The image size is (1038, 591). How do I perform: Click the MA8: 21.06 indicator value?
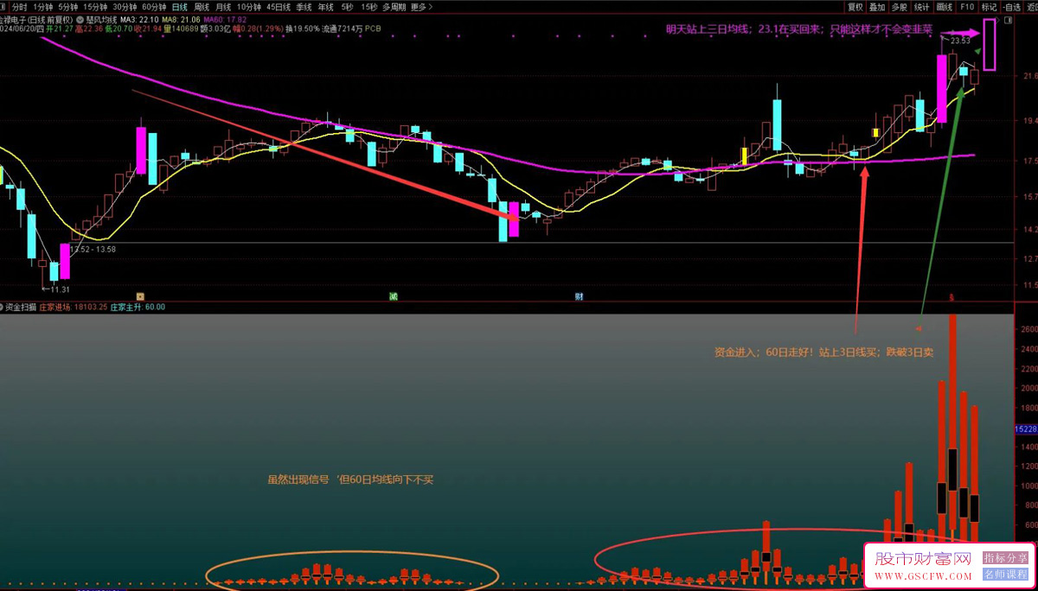point(181,19)
